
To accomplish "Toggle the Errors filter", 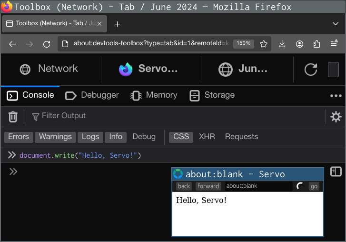I will [19, 137].
